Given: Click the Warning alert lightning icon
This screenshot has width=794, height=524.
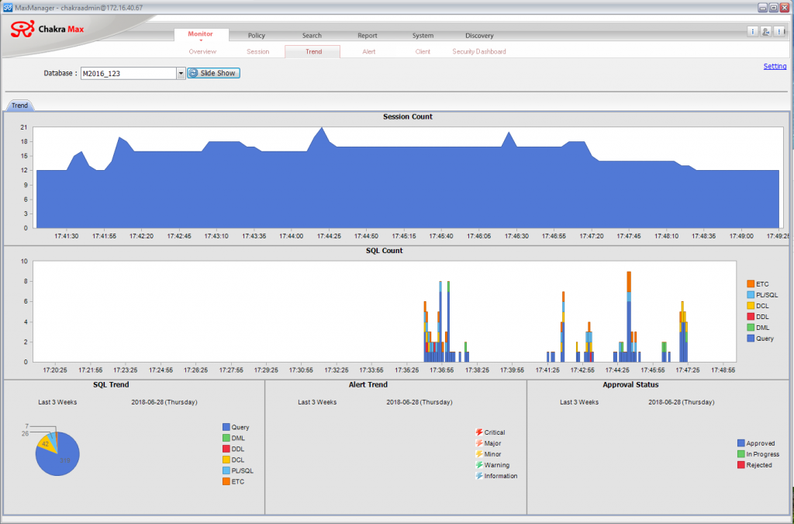Looking at the screenshot, I should coord(479,465).
